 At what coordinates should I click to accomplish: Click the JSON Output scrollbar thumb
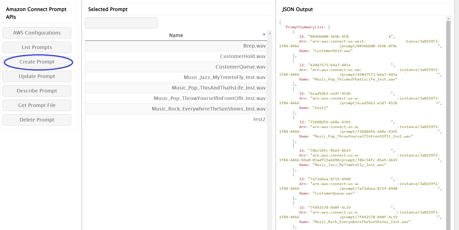(x=448, y=125)
